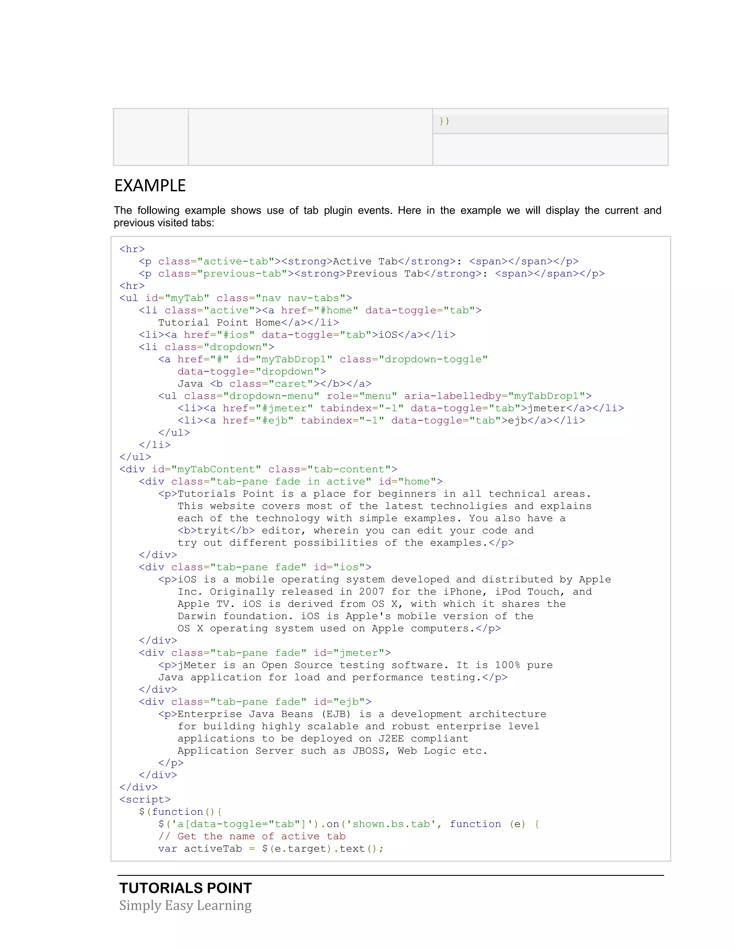
Task: Click the line 'Inc. Originally released in 2007'
Action: [x=385, y=592]
